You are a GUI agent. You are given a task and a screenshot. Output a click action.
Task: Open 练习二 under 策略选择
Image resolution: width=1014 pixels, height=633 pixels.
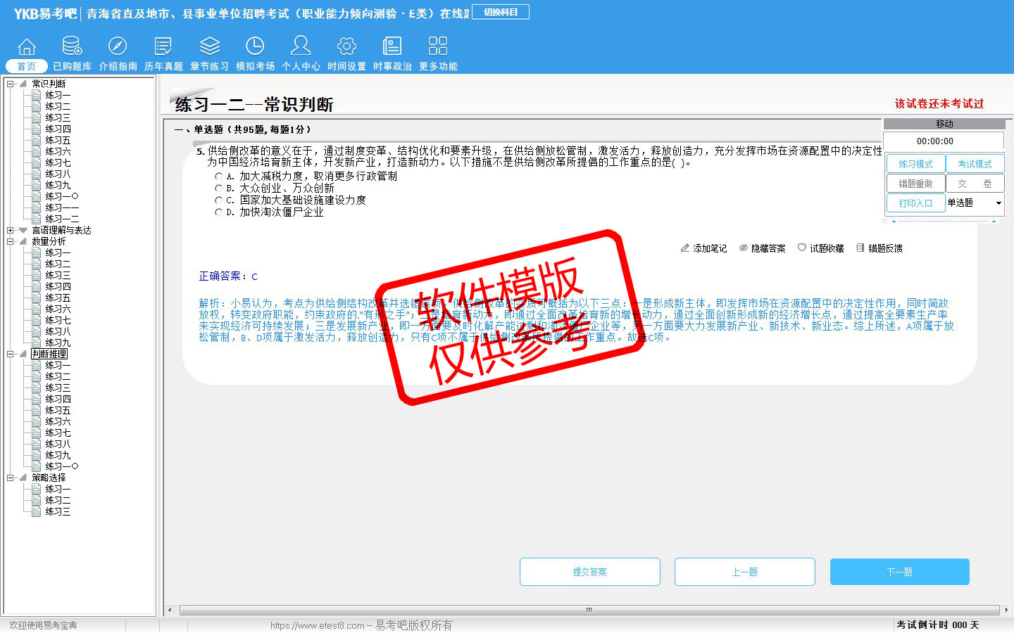[58, 500]
